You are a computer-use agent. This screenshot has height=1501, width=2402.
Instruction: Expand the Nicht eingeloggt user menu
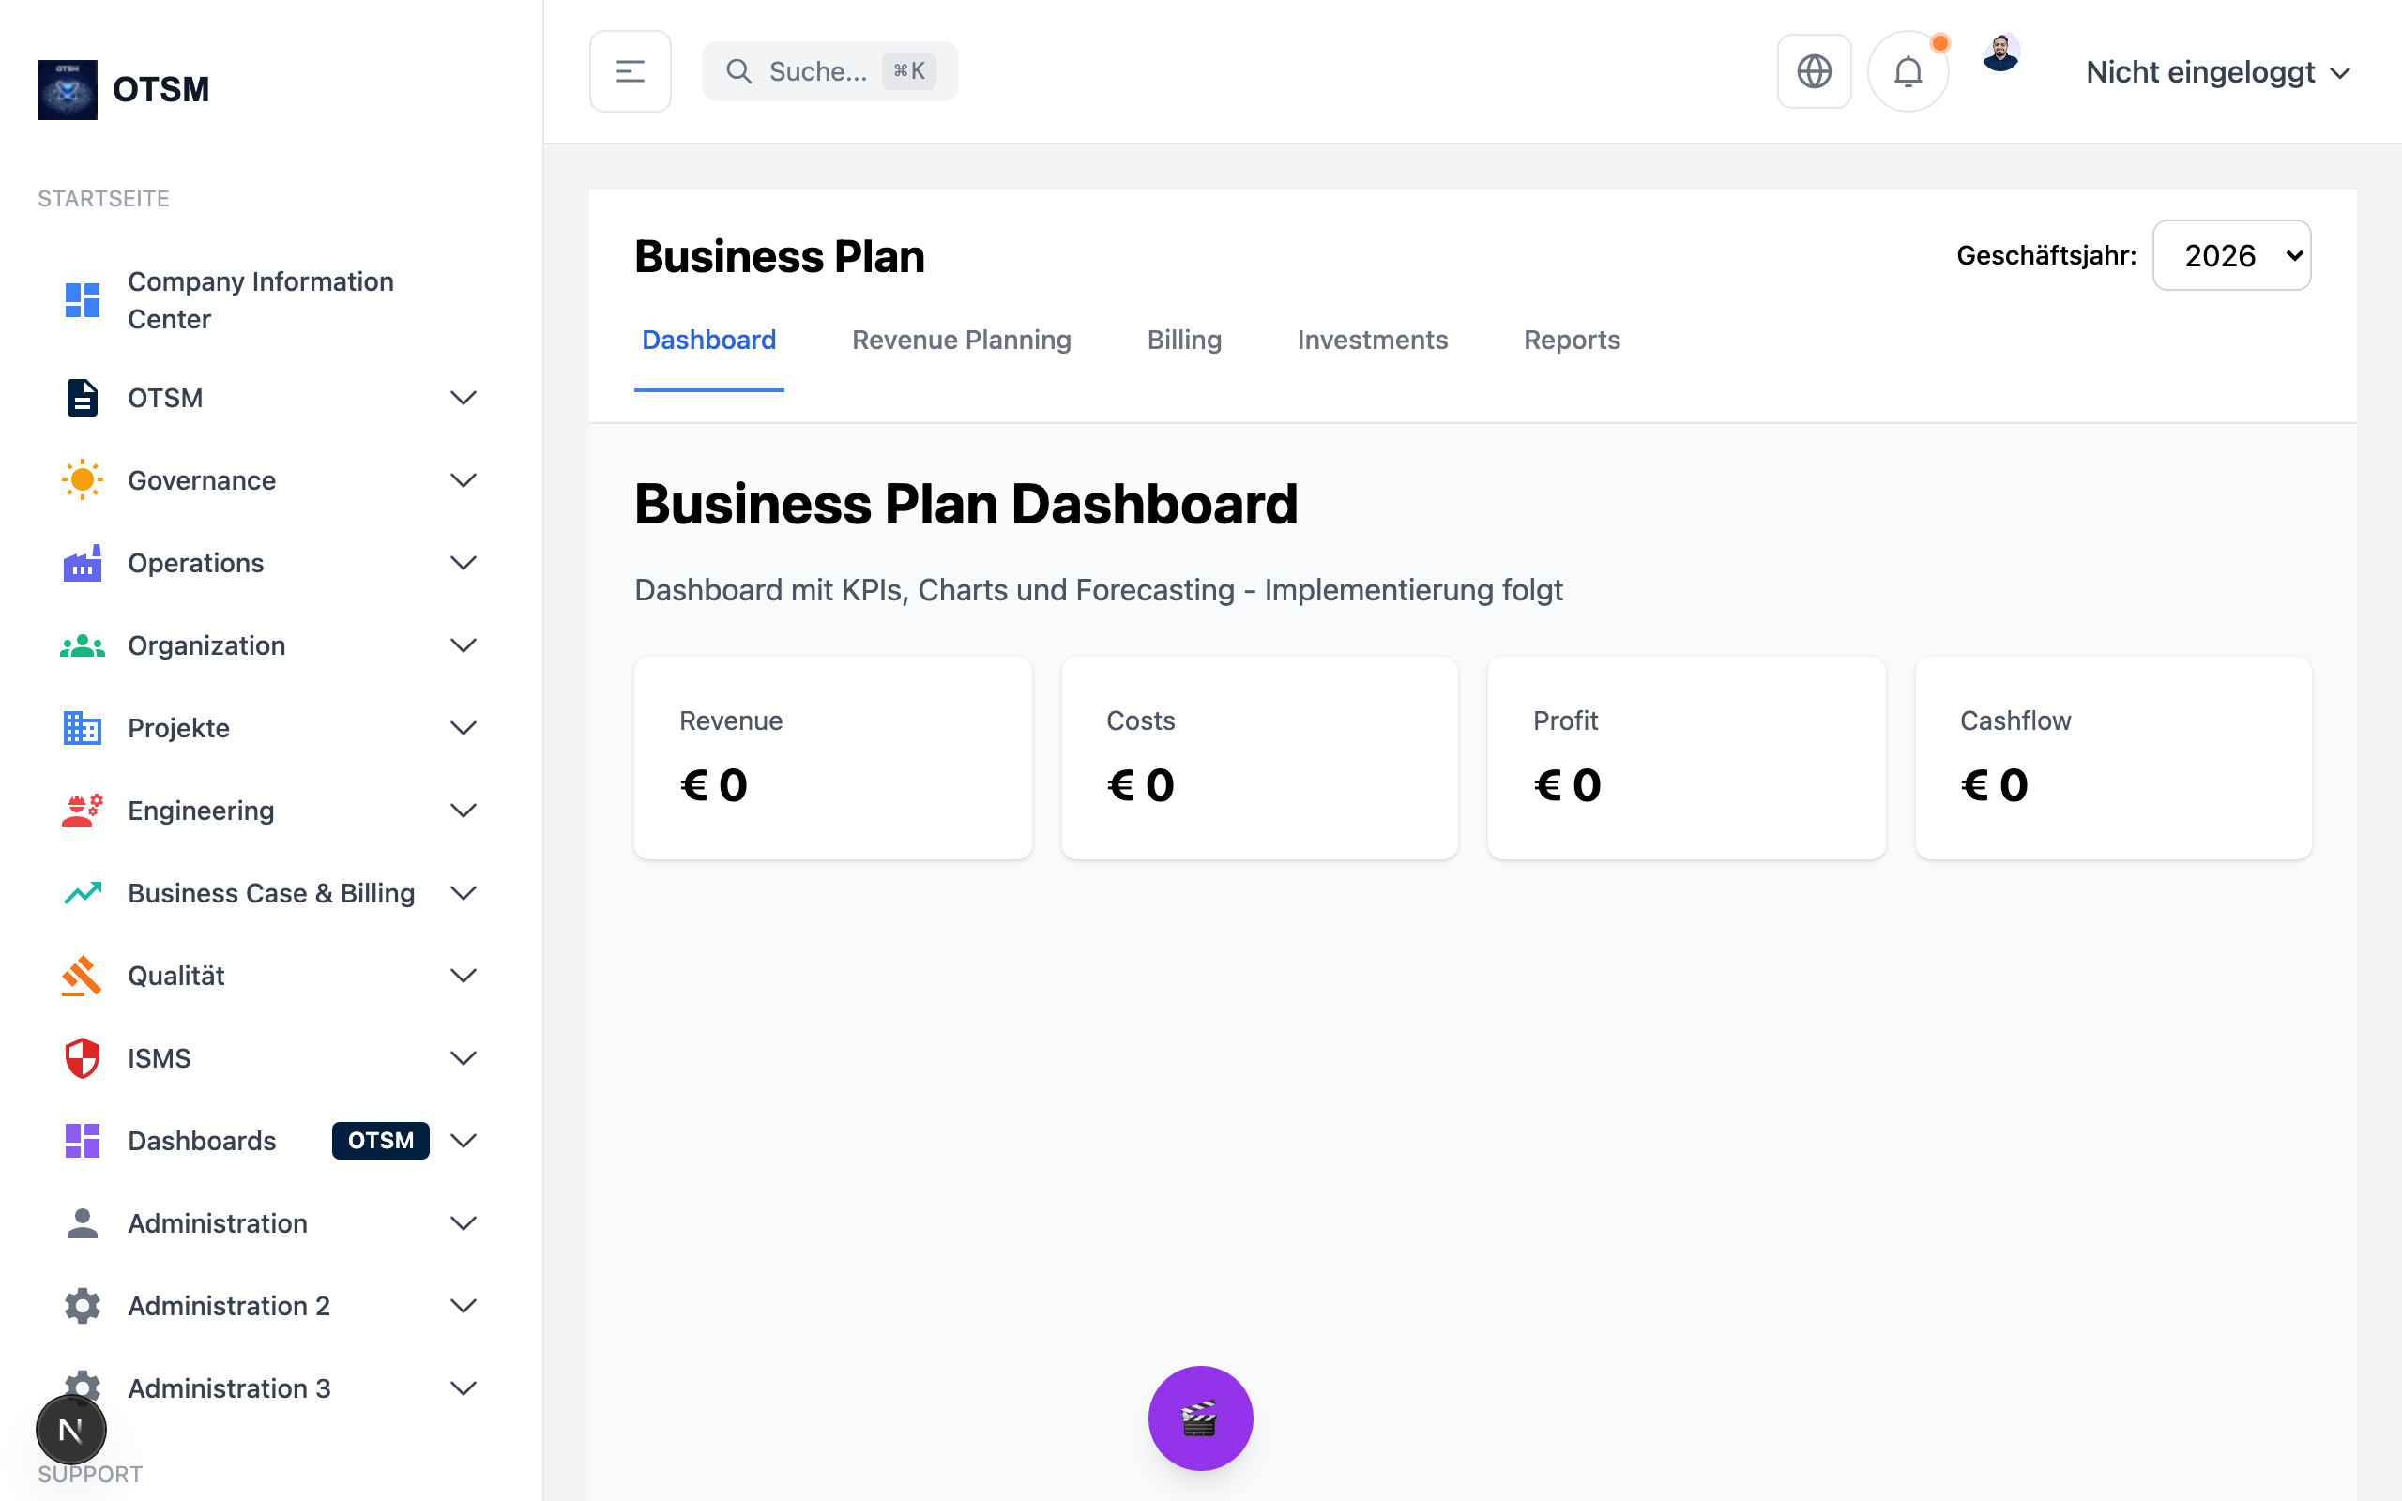click(2217, 72)
